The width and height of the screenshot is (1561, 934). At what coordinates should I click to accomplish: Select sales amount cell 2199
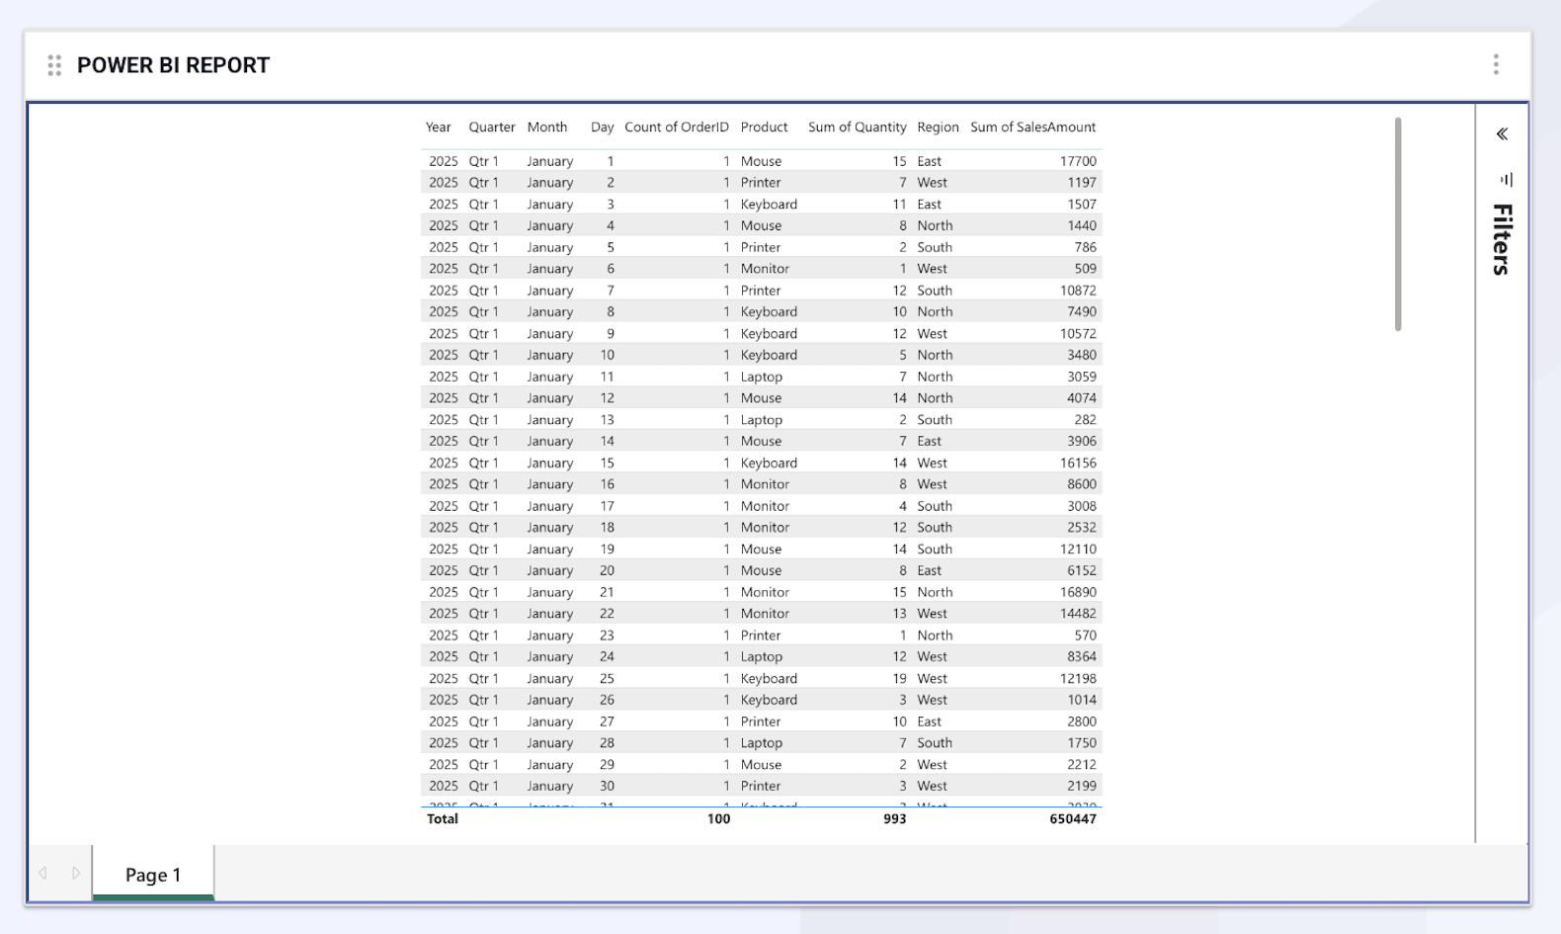click(1082, 787)
